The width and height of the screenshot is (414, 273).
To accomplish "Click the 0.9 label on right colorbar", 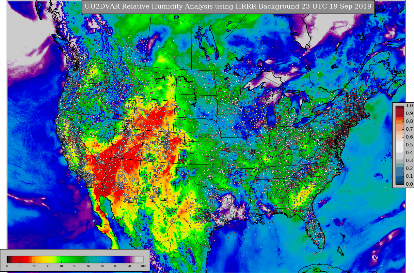I will point(409,114).
